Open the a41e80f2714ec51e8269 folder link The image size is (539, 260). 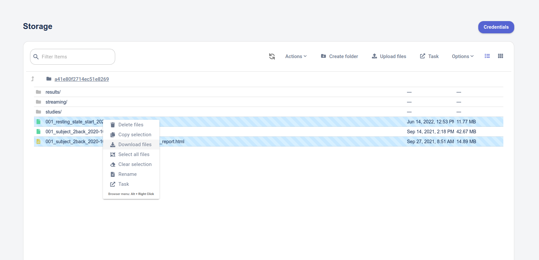coord(82,79)
